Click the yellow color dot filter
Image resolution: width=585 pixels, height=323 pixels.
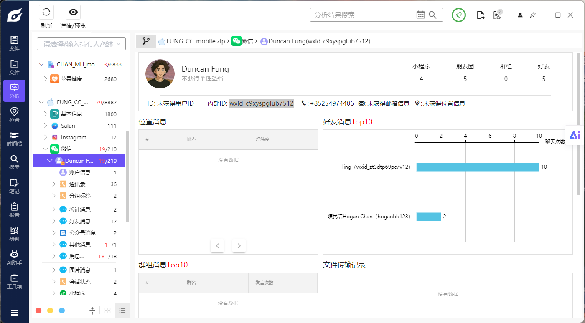(x=50, y=310)
